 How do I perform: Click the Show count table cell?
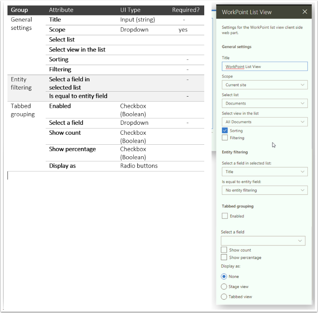click(65, 133)
